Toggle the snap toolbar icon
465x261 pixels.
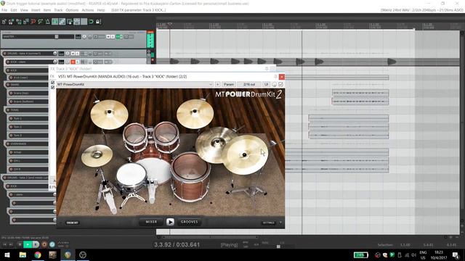click(x=91, y=22)
